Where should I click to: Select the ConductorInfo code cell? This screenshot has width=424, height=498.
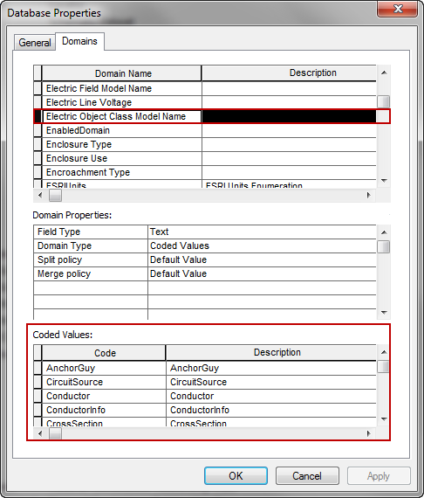pyautogui.click(x=104, y=410)
